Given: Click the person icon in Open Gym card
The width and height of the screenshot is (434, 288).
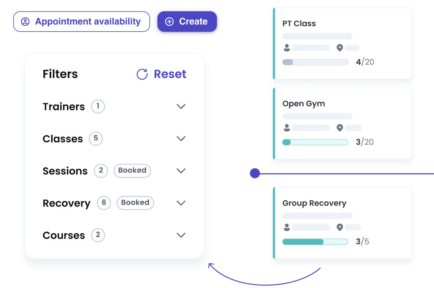Looking at the screenshot, I should click(287, 128).
